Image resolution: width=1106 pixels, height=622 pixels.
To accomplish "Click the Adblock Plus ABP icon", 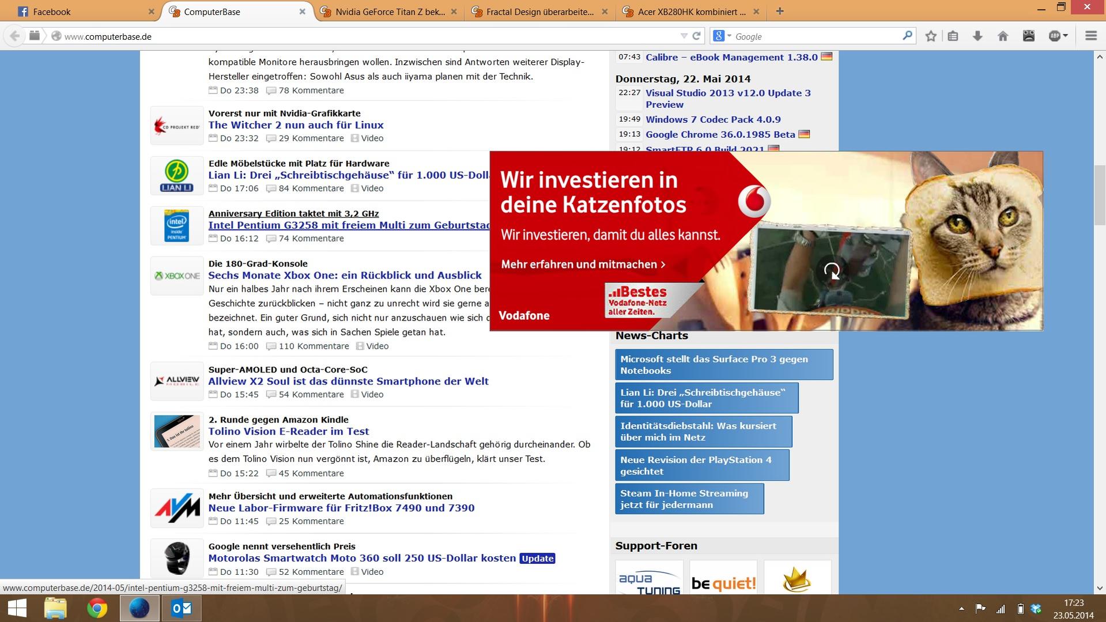I will tap(1055, 36).
